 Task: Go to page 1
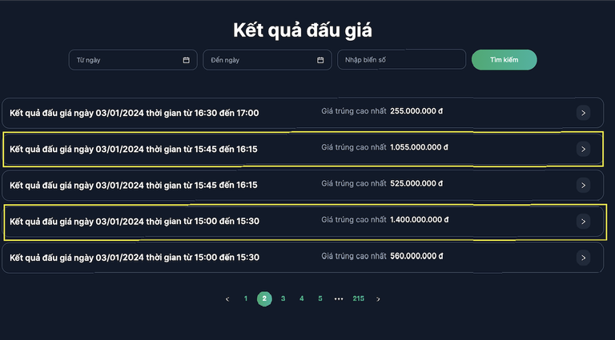(x=246, y=299)
